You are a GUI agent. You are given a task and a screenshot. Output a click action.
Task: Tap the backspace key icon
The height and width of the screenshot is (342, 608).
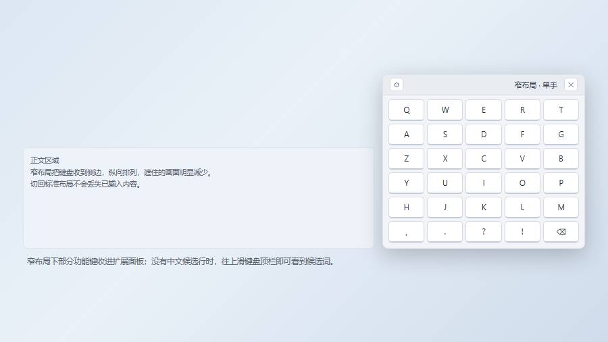[561, 231]
